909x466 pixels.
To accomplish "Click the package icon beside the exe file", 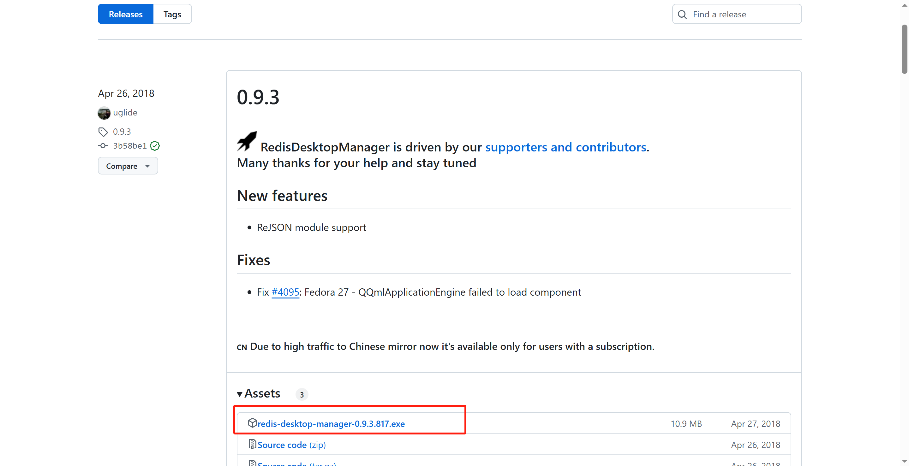I will click(x=252, y=423).
